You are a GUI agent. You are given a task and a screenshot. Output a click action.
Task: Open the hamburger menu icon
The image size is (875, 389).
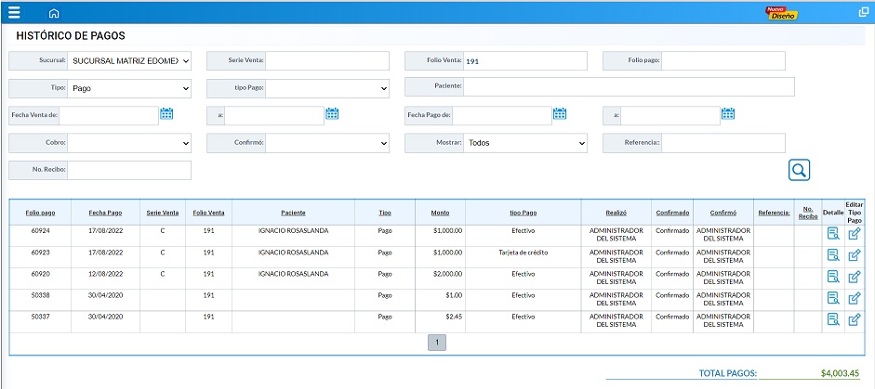click(x=14, y=13)
